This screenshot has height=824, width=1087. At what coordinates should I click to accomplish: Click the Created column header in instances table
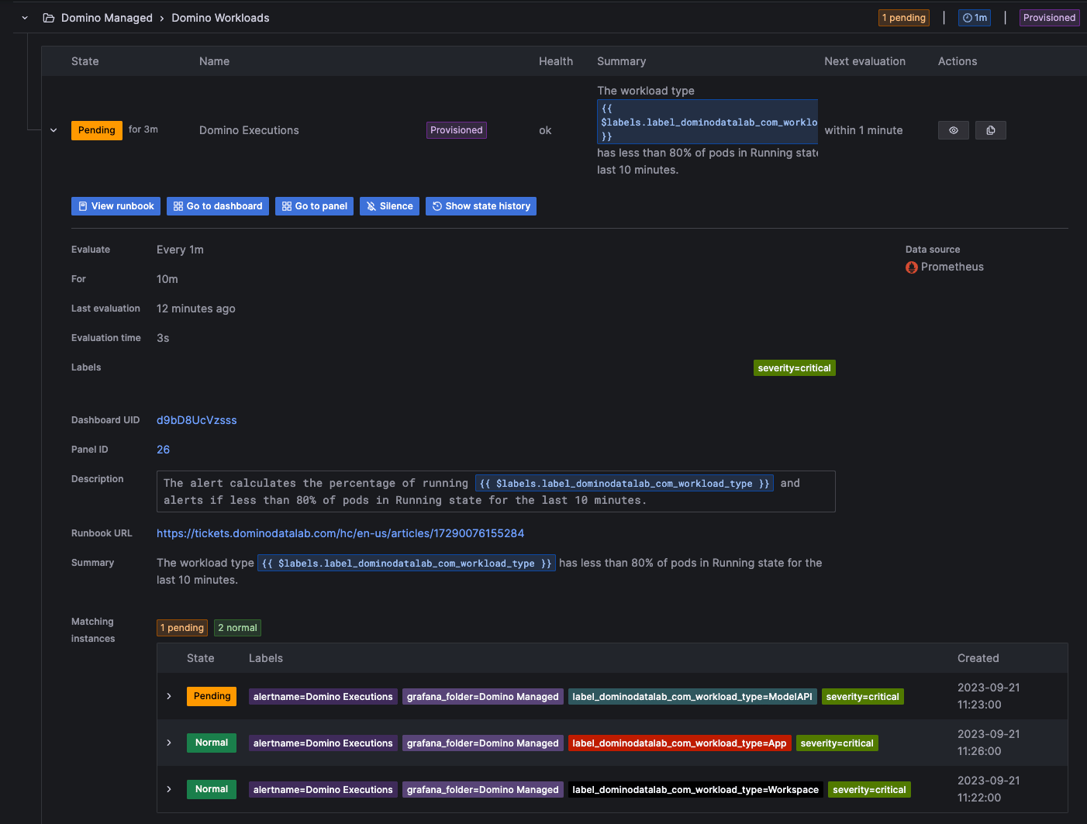pos(978,658)
